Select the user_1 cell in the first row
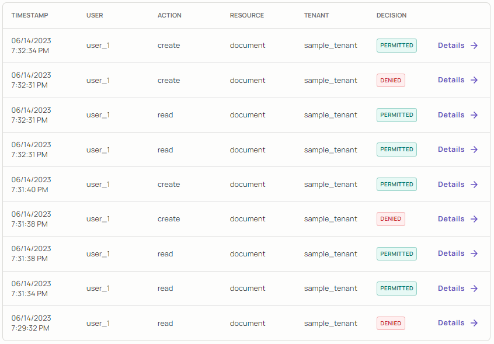Viewport: 494px width, 344px height. [x=98, y=46]
